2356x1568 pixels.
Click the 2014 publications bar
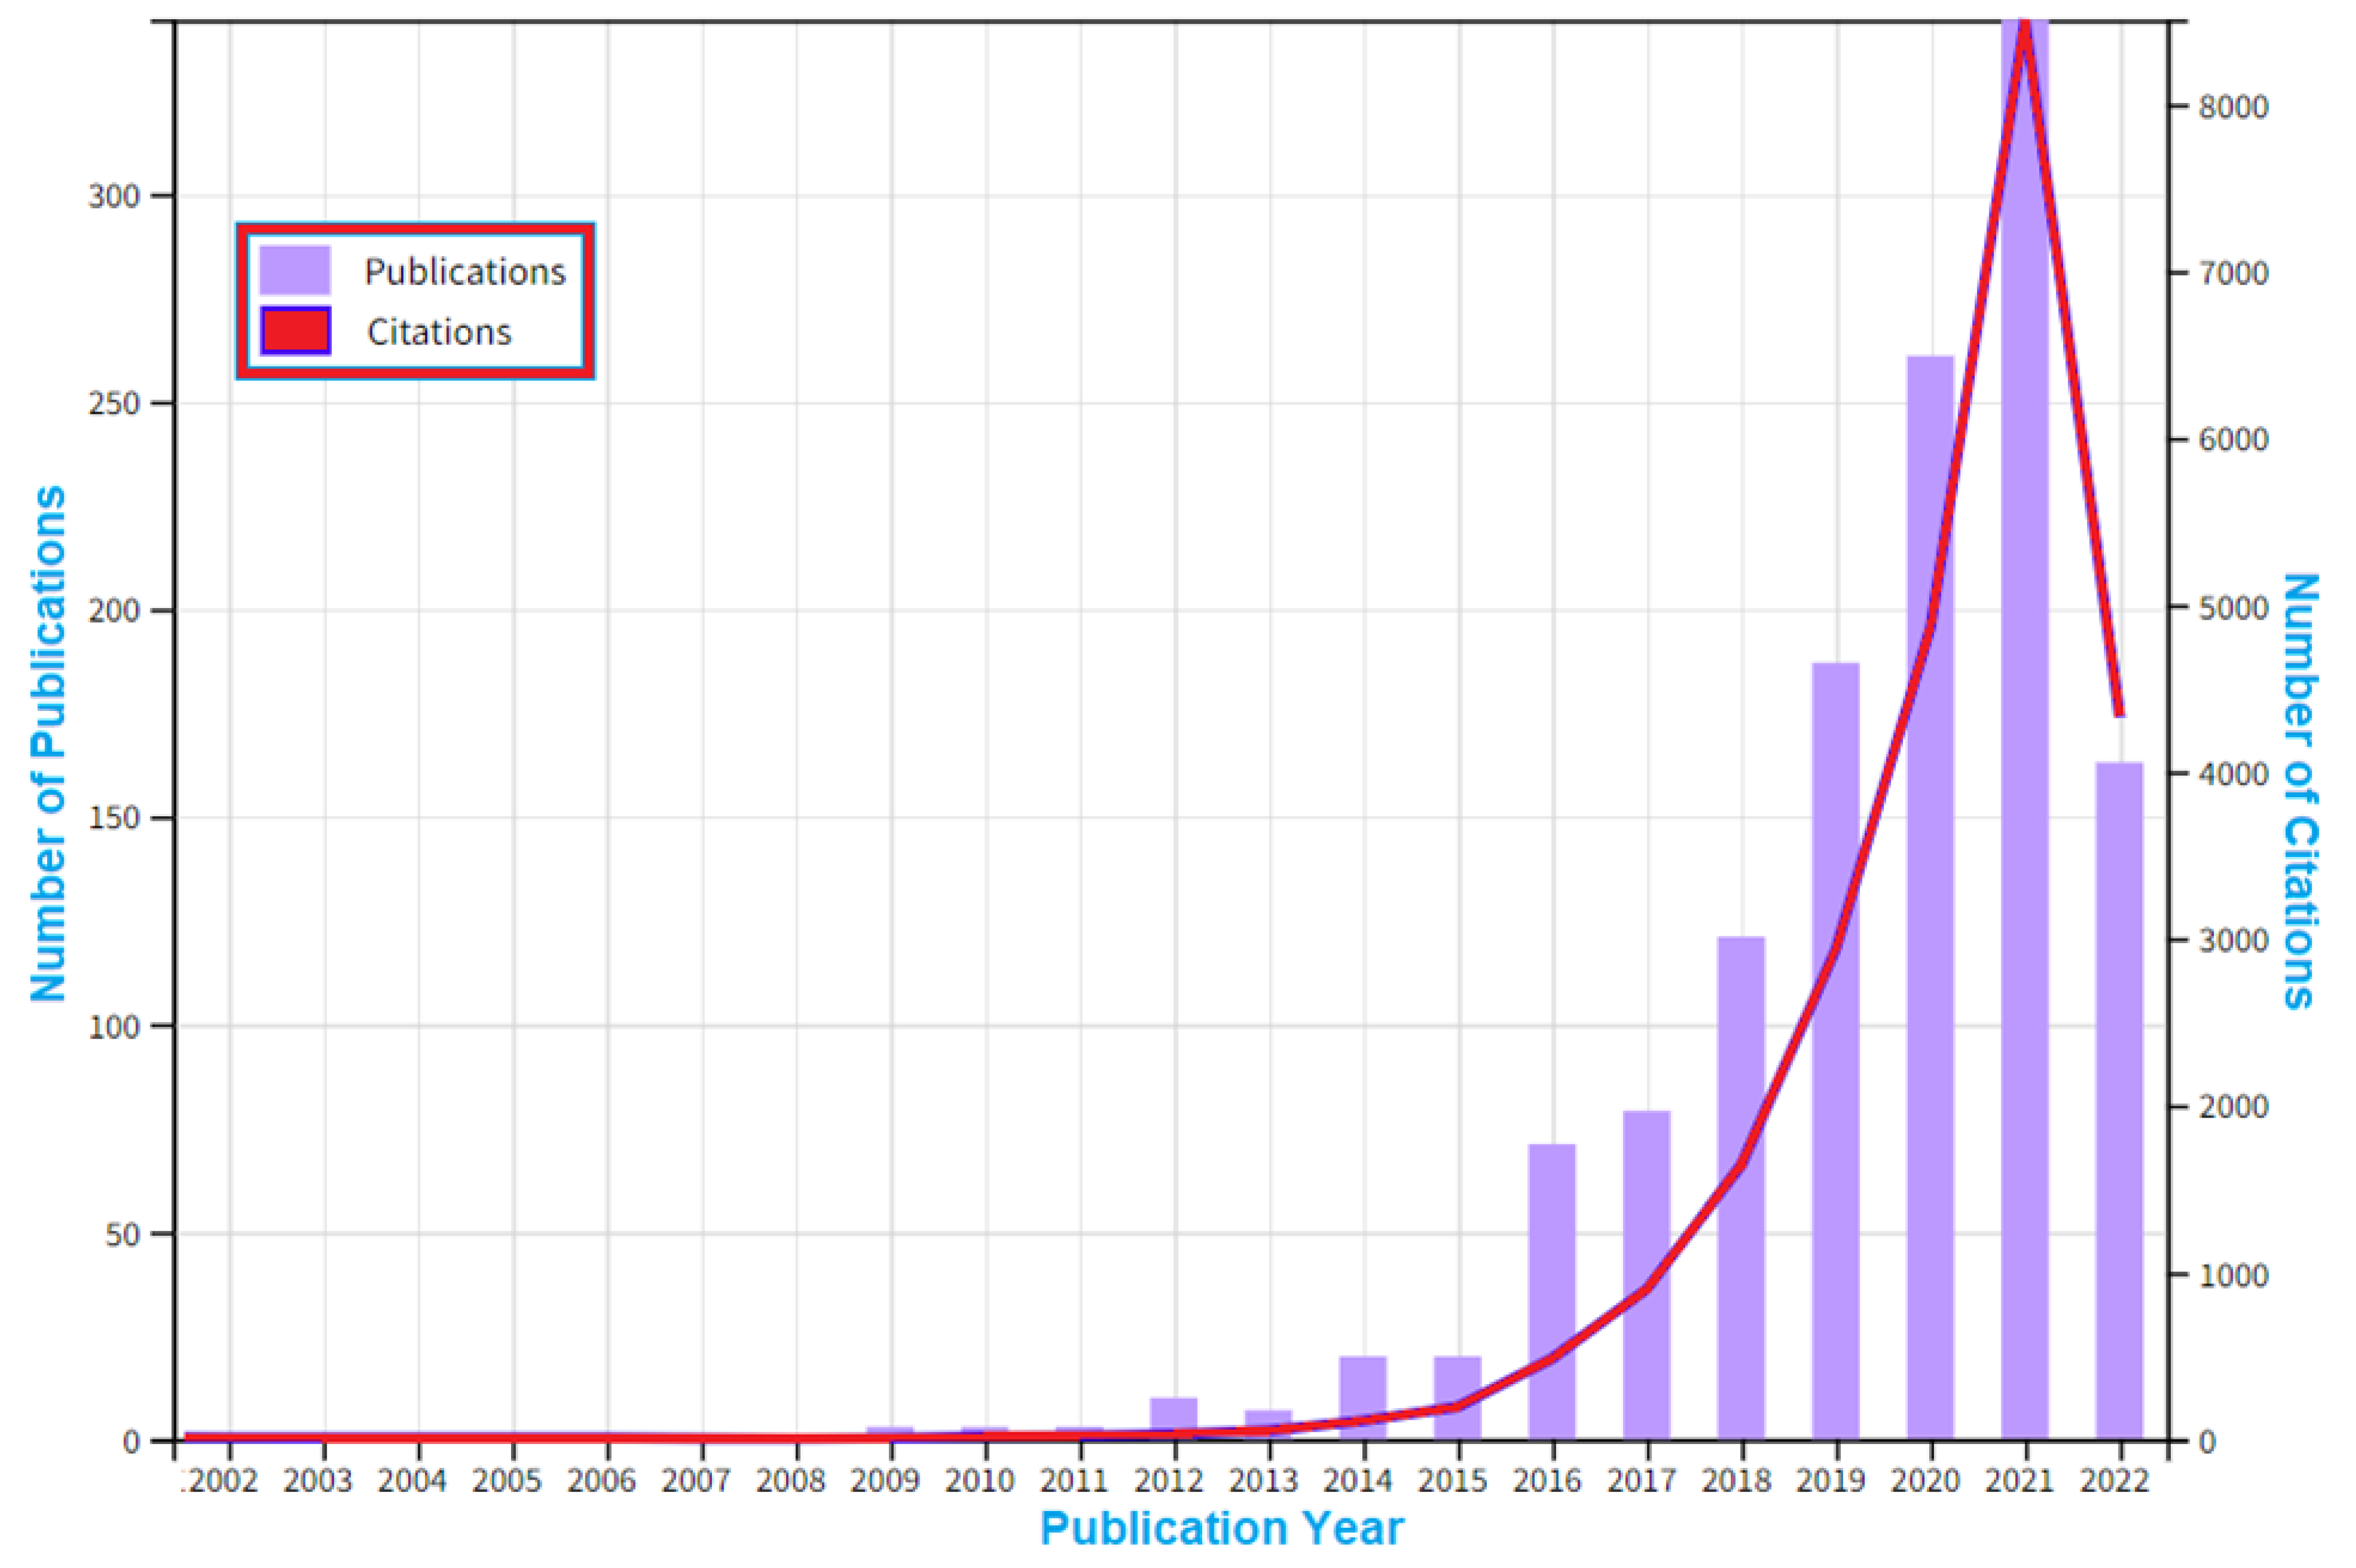click(x=1363, y=1385)
